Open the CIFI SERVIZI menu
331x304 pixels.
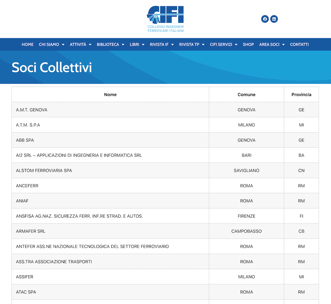click(x=221, y=45)
